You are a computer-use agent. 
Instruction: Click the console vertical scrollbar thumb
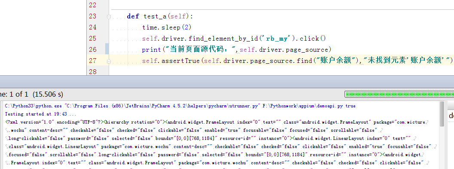442,114
